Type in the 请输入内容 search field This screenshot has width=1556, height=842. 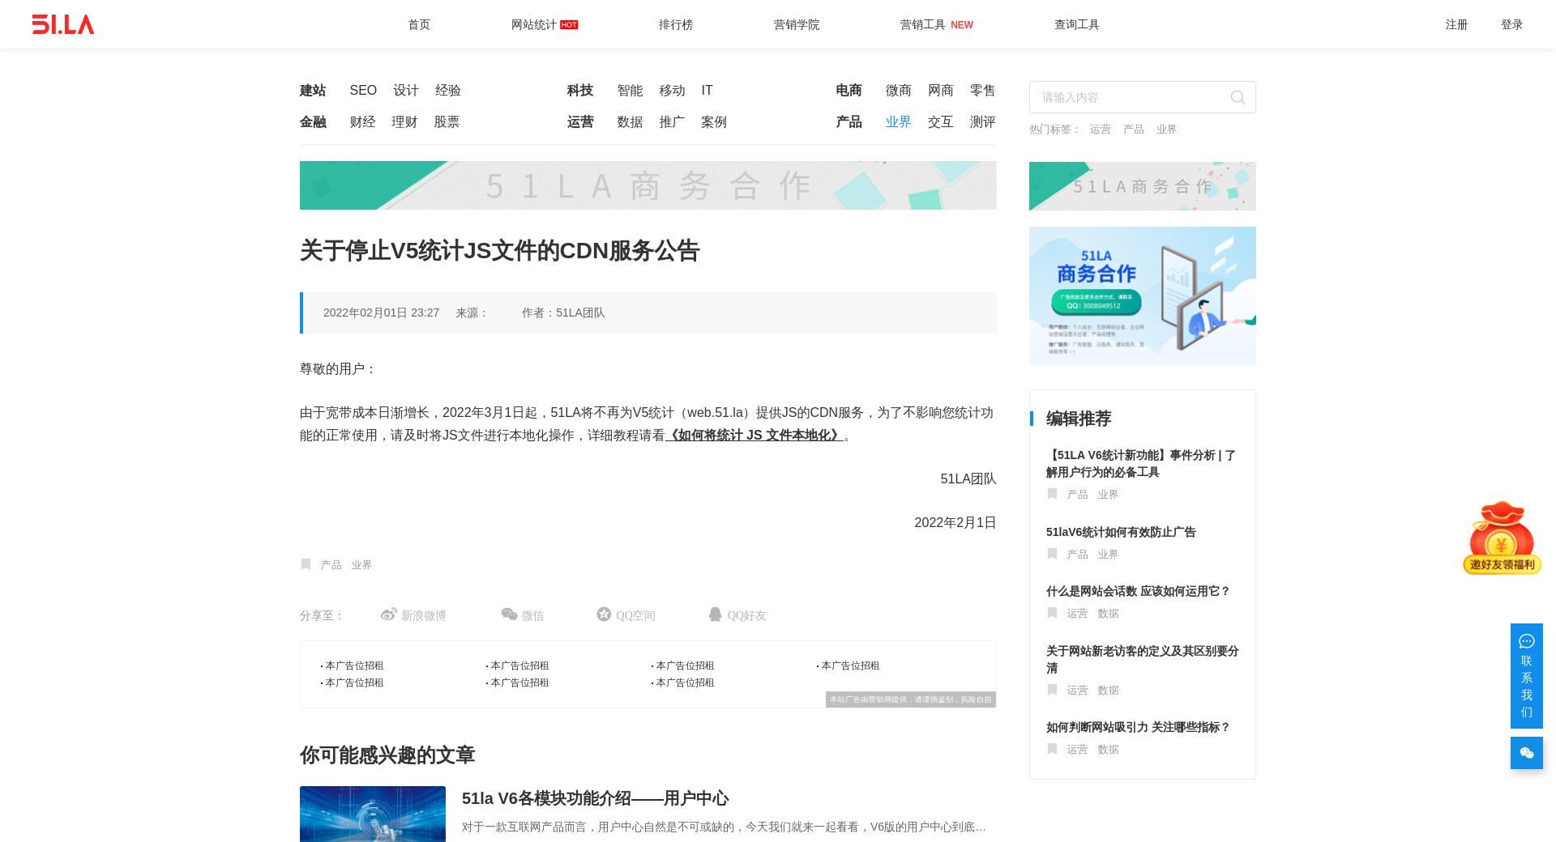click(1131, 97)
